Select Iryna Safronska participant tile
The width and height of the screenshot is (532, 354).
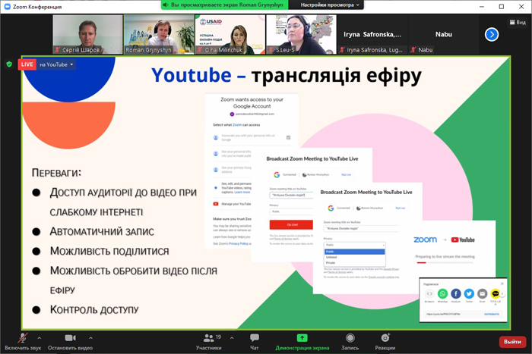click(x=372, y=34)
